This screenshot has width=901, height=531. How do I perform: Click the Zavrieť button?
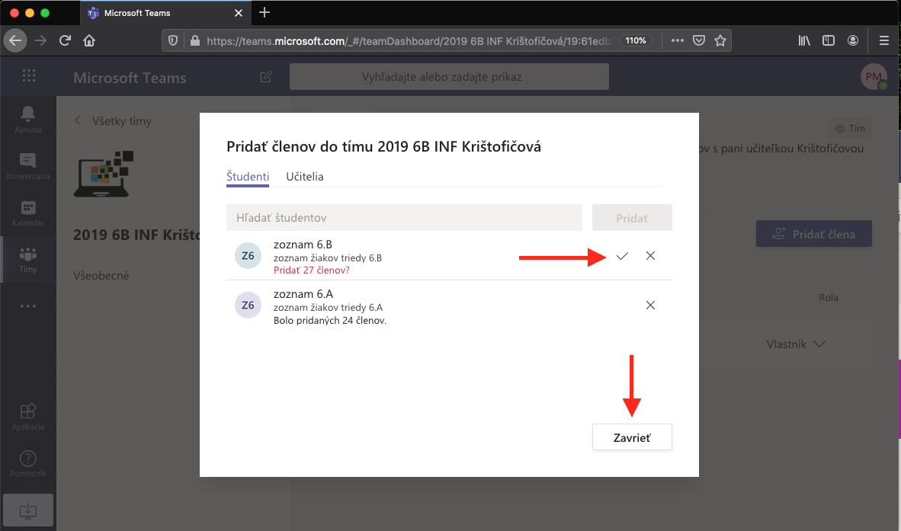(x=632, y=437)
